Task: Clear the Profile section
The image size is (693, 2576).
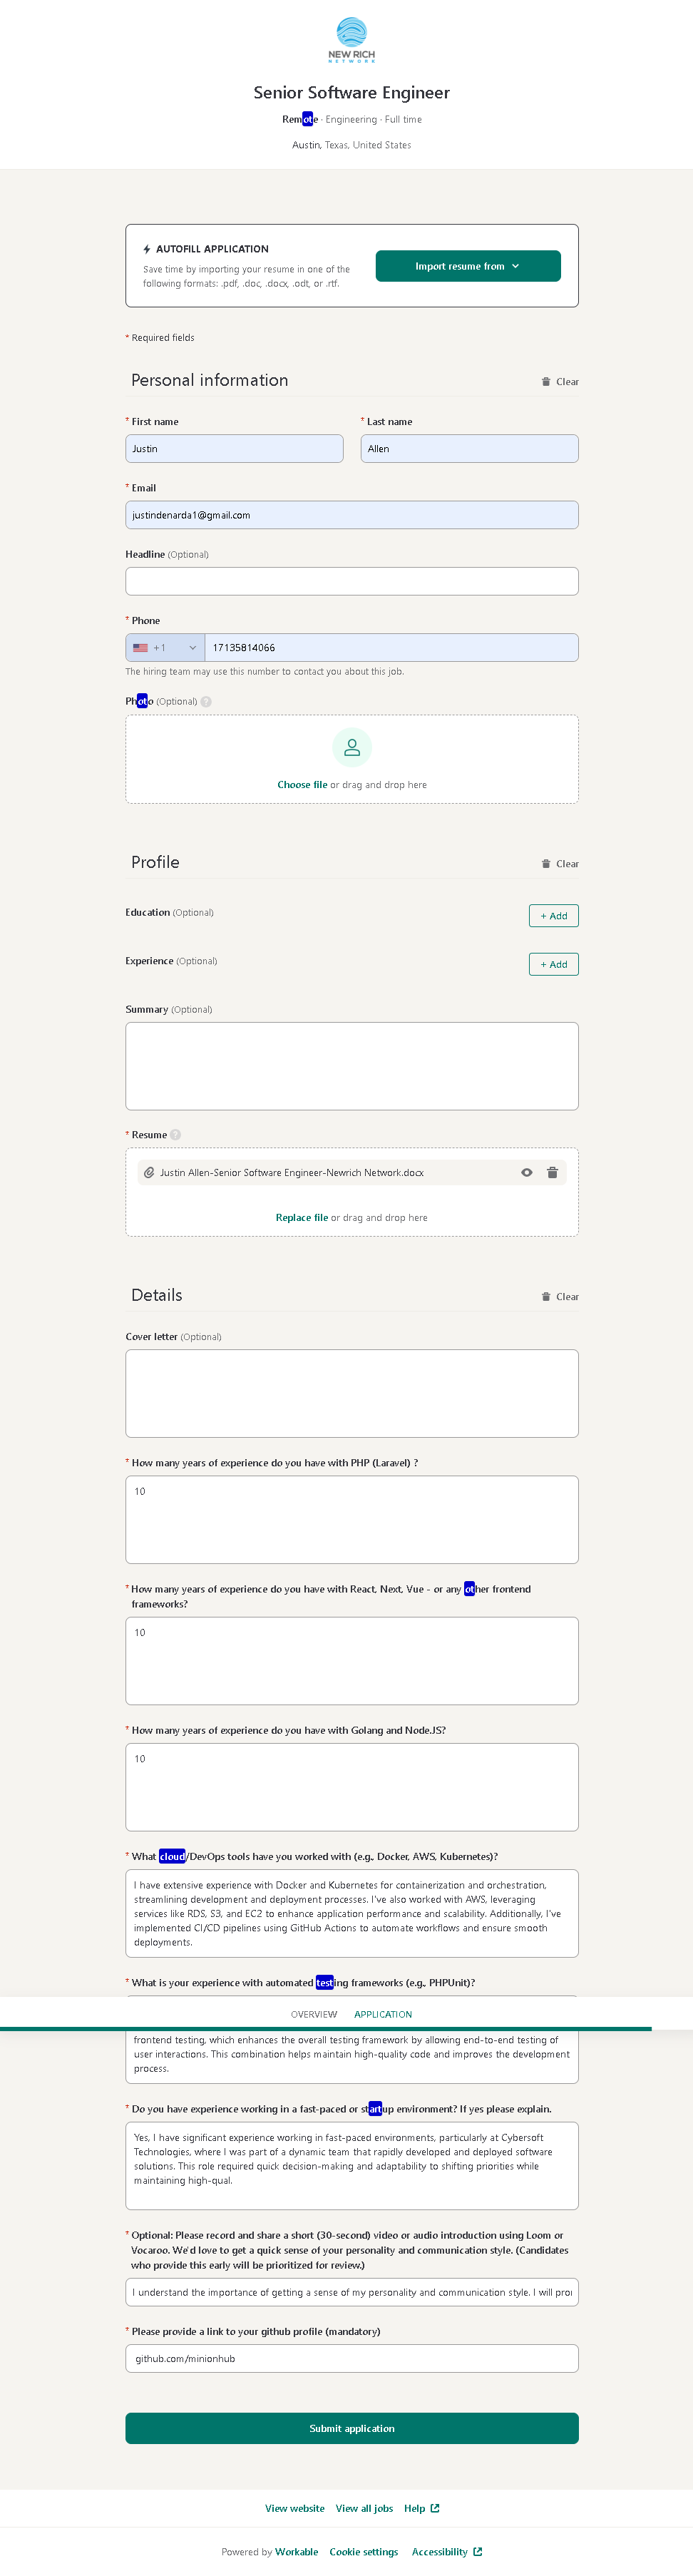Action: 560,863
